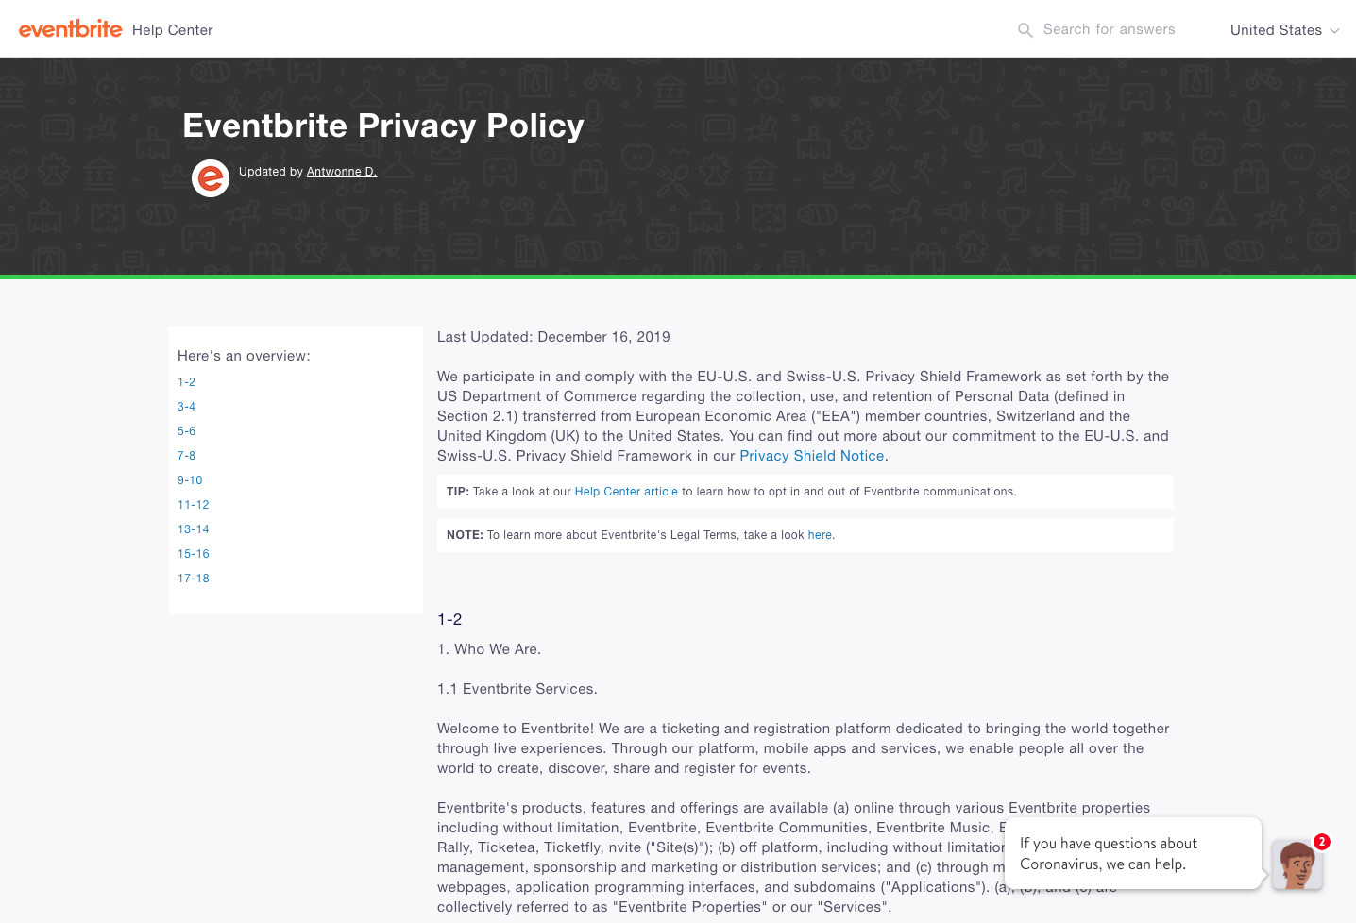The width and height of the screenshot is (1356, 923).
Task: Open the Help Center home link
Action: [x=173, y=30]
